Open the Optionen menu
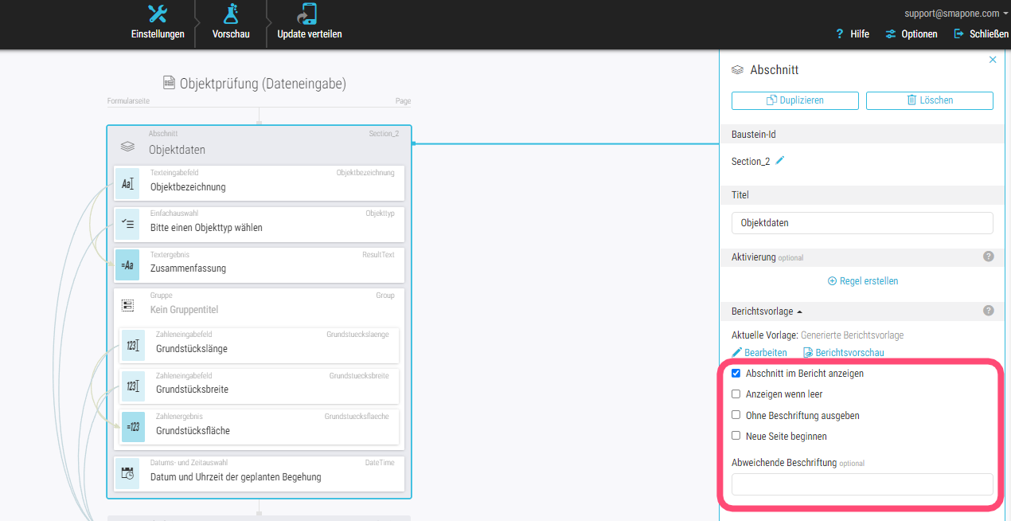 point(911,34)
